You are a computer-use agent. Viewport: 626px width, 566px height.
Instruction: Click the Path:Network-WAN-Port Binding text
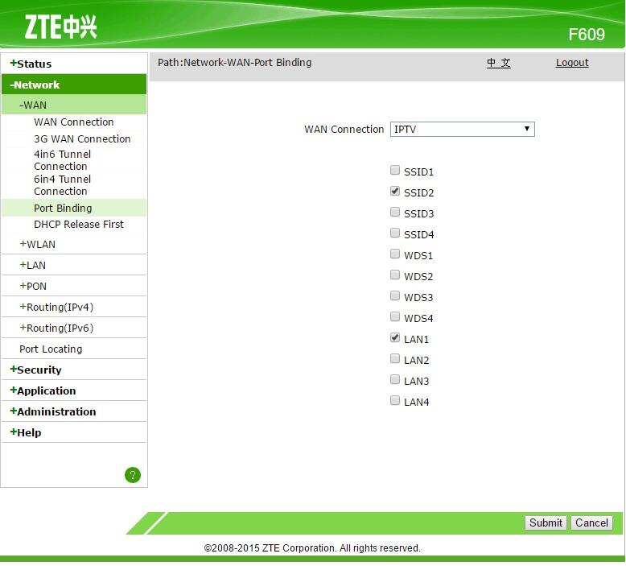click(x=234, y=62)
